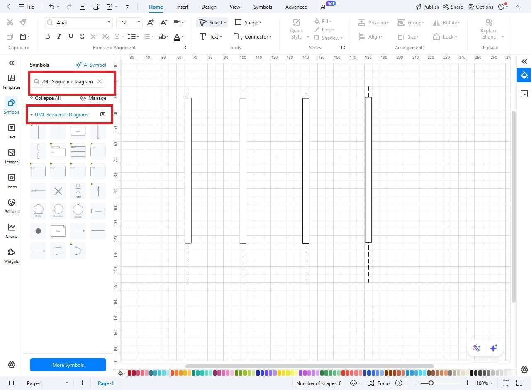Open the Icons sidebar panel
Image resolution: width=531 pixels, height=390 pixels.
point(12,181)
